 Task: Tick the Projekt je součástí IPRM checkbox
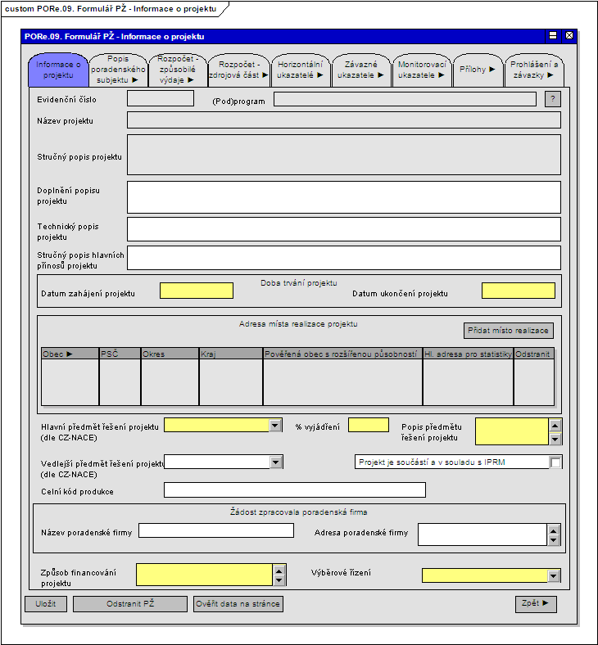click(x=555, y=462)
